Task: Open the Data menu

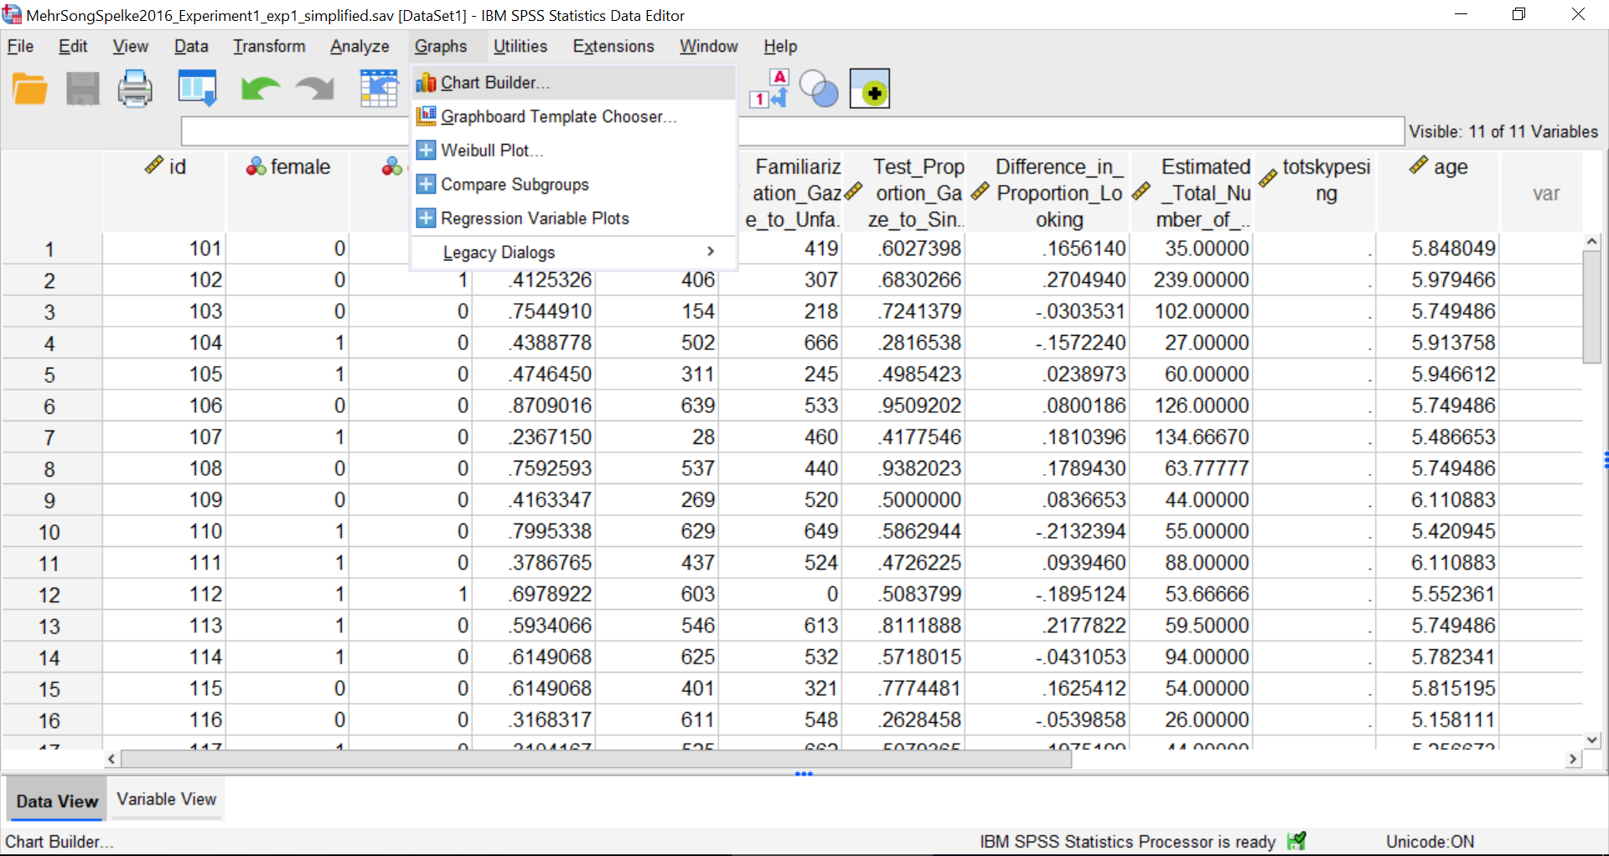Action: (x=191, y=46)
